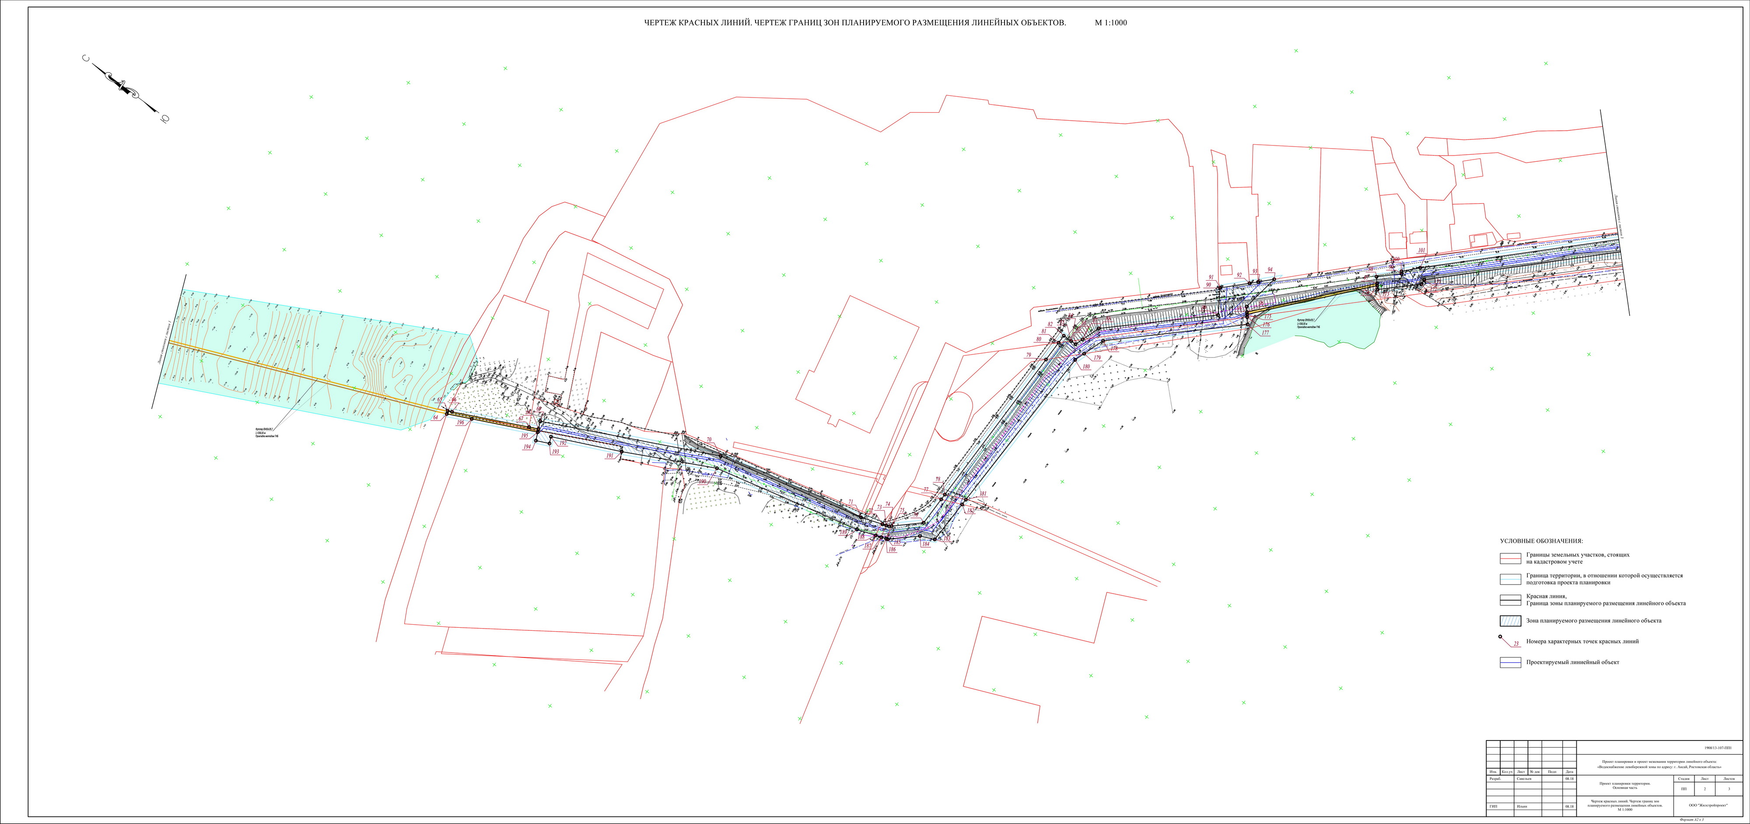Click point label 180 on the plan
The width and height of the screenshot is (1750, 824).
[1085, 366]
